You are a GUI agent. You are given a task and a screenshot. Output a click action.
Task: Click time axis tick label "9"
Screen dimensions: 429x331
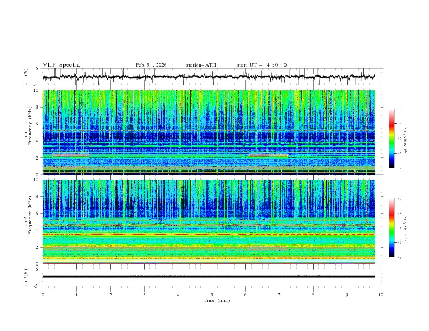(x=347, y=295)
